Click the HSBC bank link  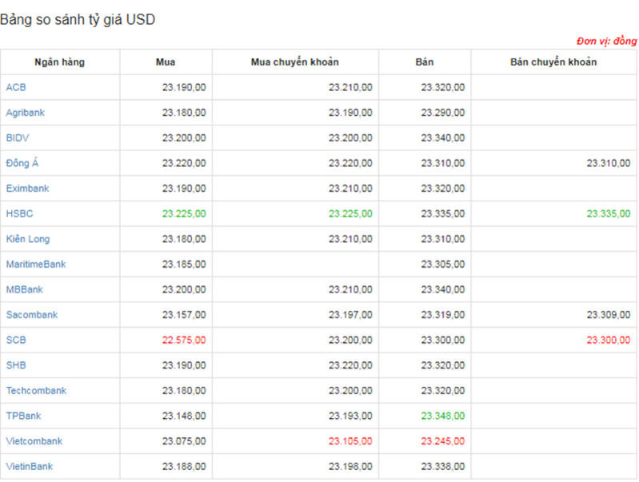coord(19,213)
